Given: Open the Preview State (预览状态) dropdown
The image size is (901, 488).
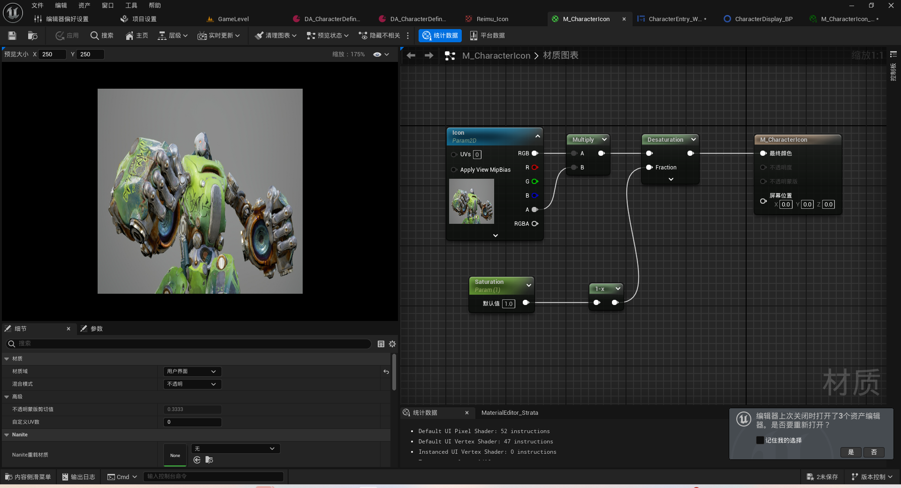Looking at the screenshot, I should tap(328, 36).
